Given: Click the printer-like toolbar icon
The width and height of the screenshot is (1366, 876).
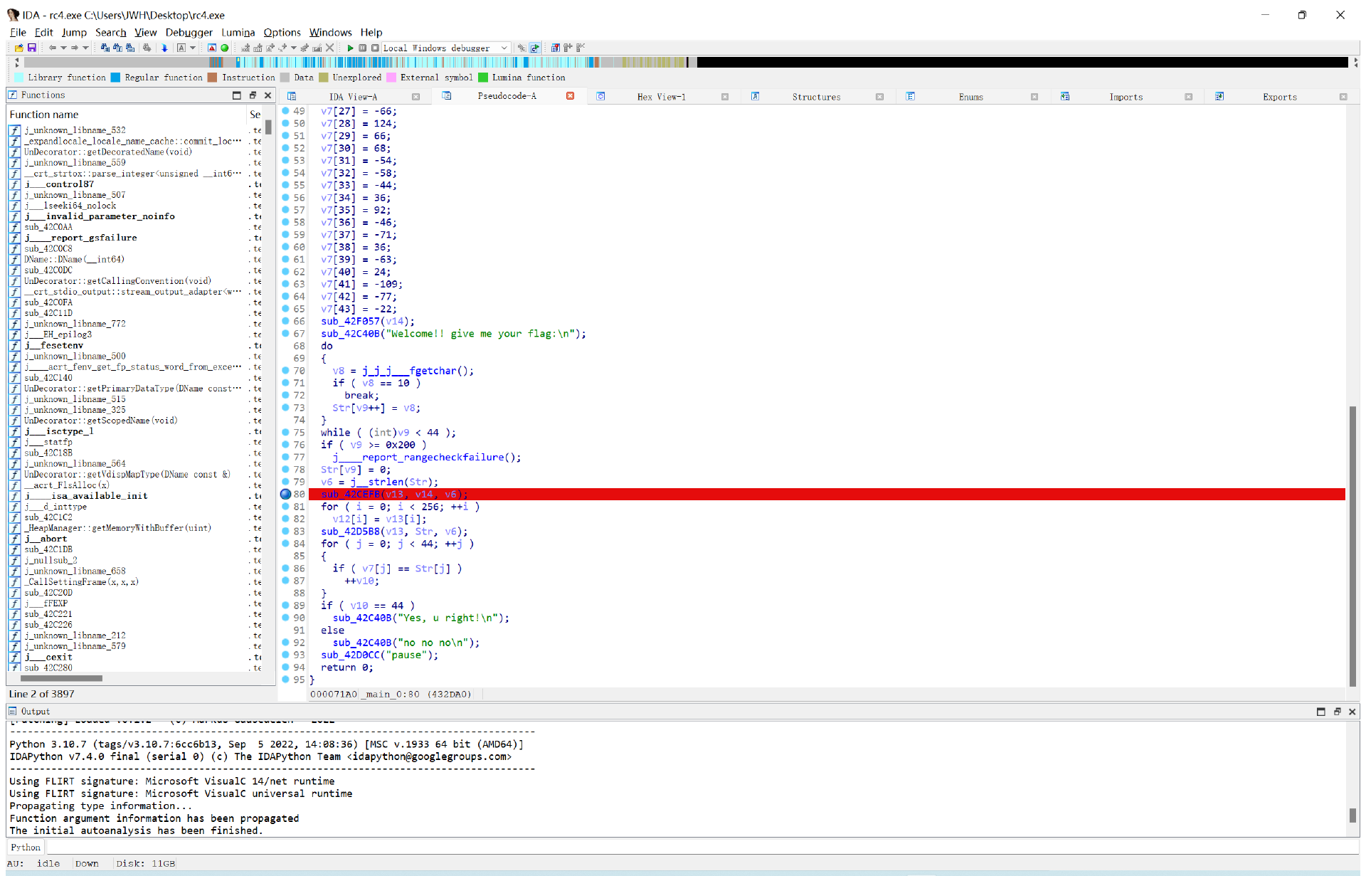Looking at the screenshot, I should tap(147, 48).
